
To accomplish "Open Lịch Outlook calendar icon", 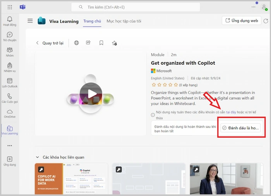I will click(x=10, y=83).
